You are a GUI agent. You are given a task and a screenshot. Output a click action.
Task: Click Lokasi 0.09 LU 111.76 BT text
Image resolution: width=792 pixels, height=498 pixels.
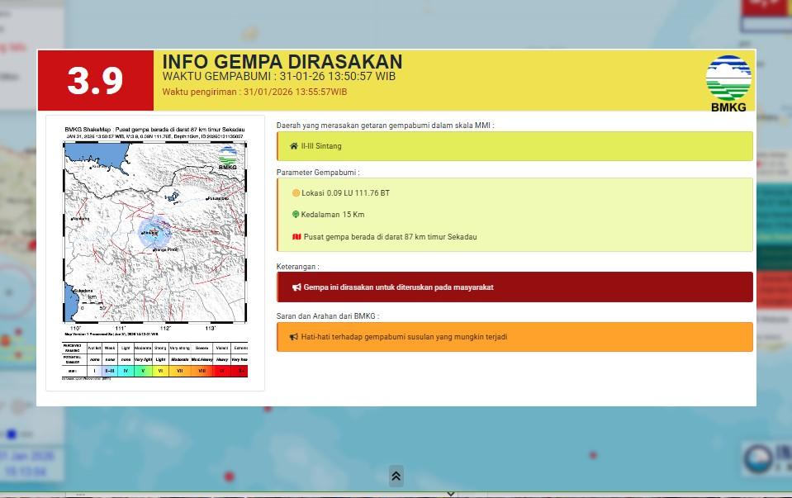point(345,193)
